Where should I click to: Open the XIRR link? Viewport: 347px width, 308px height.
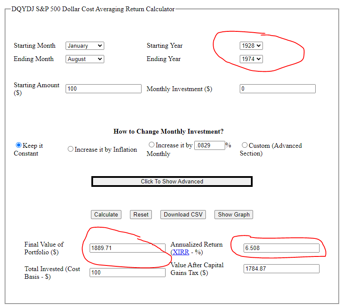point(181,252)
